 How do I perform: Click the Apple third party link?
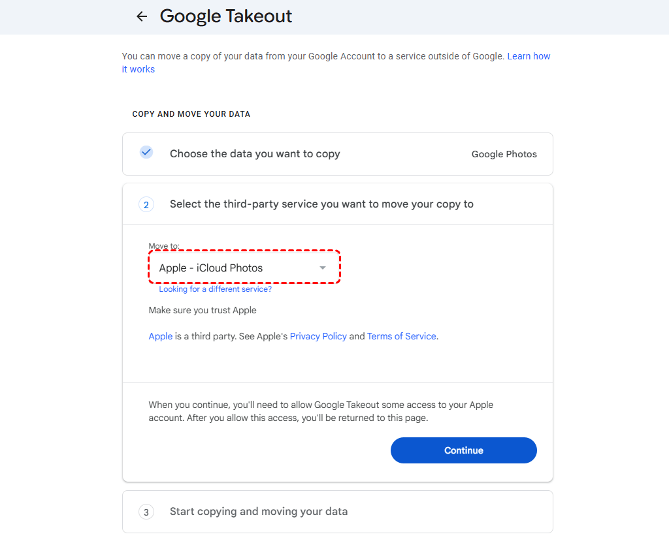point(161,336)
